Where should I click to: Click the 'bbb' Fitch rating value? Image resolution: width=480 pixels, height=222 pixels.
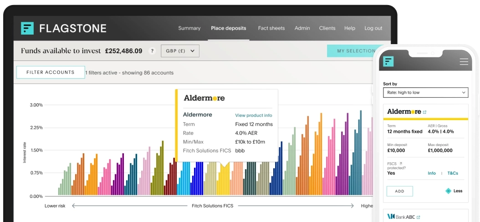240,151
